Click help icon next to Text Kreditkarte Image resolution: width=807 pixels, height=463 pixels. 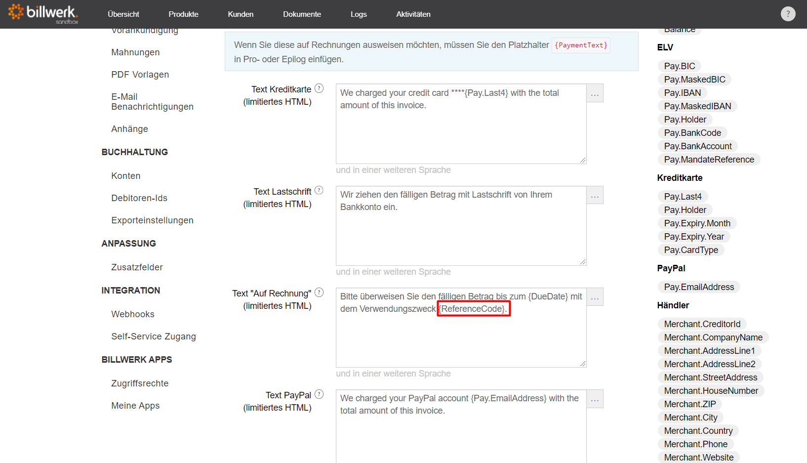click(x=319, y=88)
